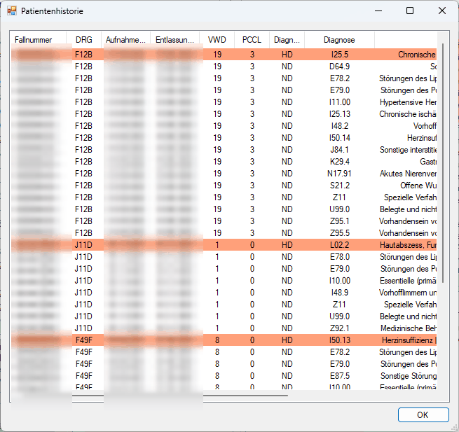
Task: Click VWD value 19 in I25.5 row
Action: [217, 55]
